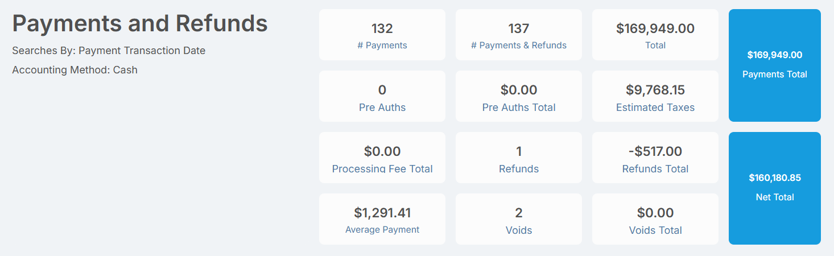The width and height of the screenshot is (834, 256).
Task: Click the blue Net Total tile
Action: click(x=775, y=188)
